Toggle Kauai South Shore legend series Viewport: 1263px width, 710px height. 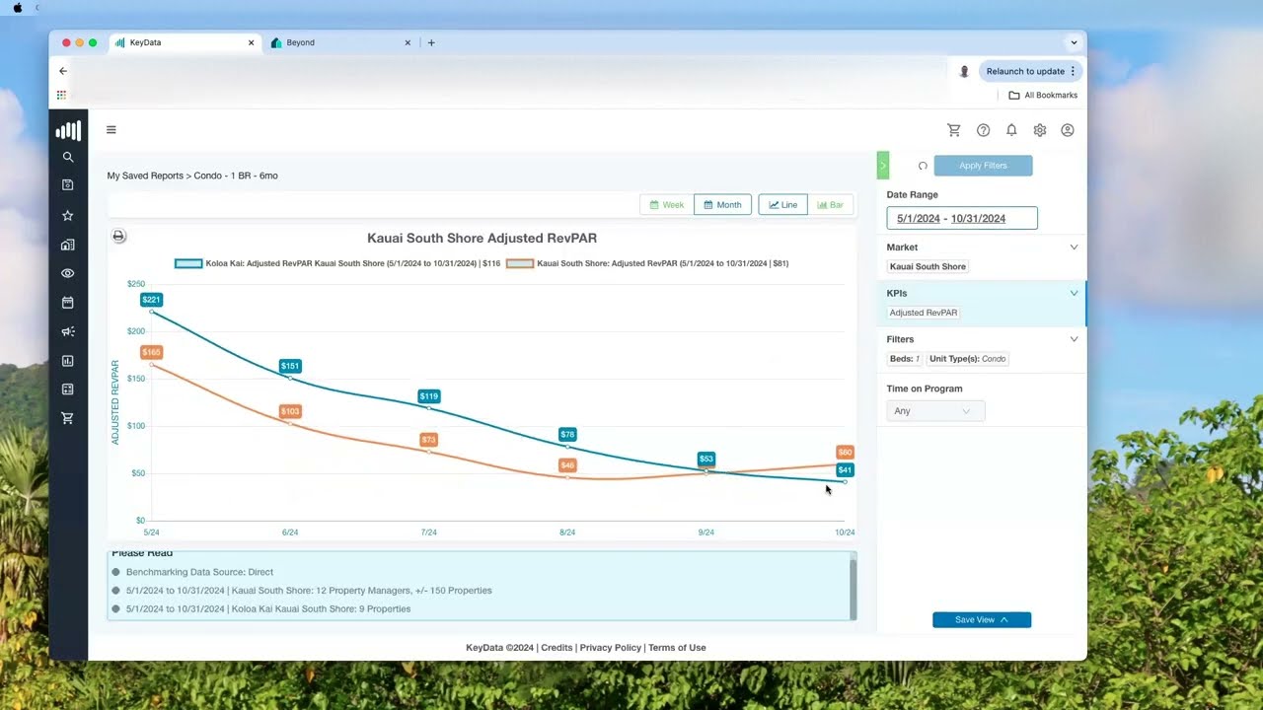click(647, 263)
